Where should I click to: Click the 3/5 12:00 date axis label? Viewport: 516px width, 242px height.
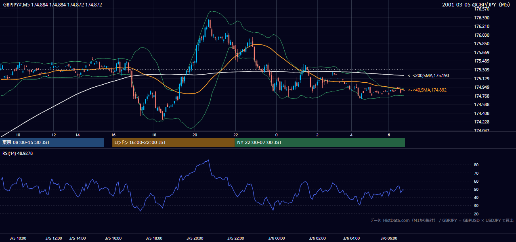tap(53, 238)
